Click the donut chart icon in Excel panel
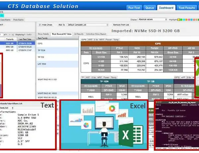Viewport: 199px width, 153px height. coord(112,109)
